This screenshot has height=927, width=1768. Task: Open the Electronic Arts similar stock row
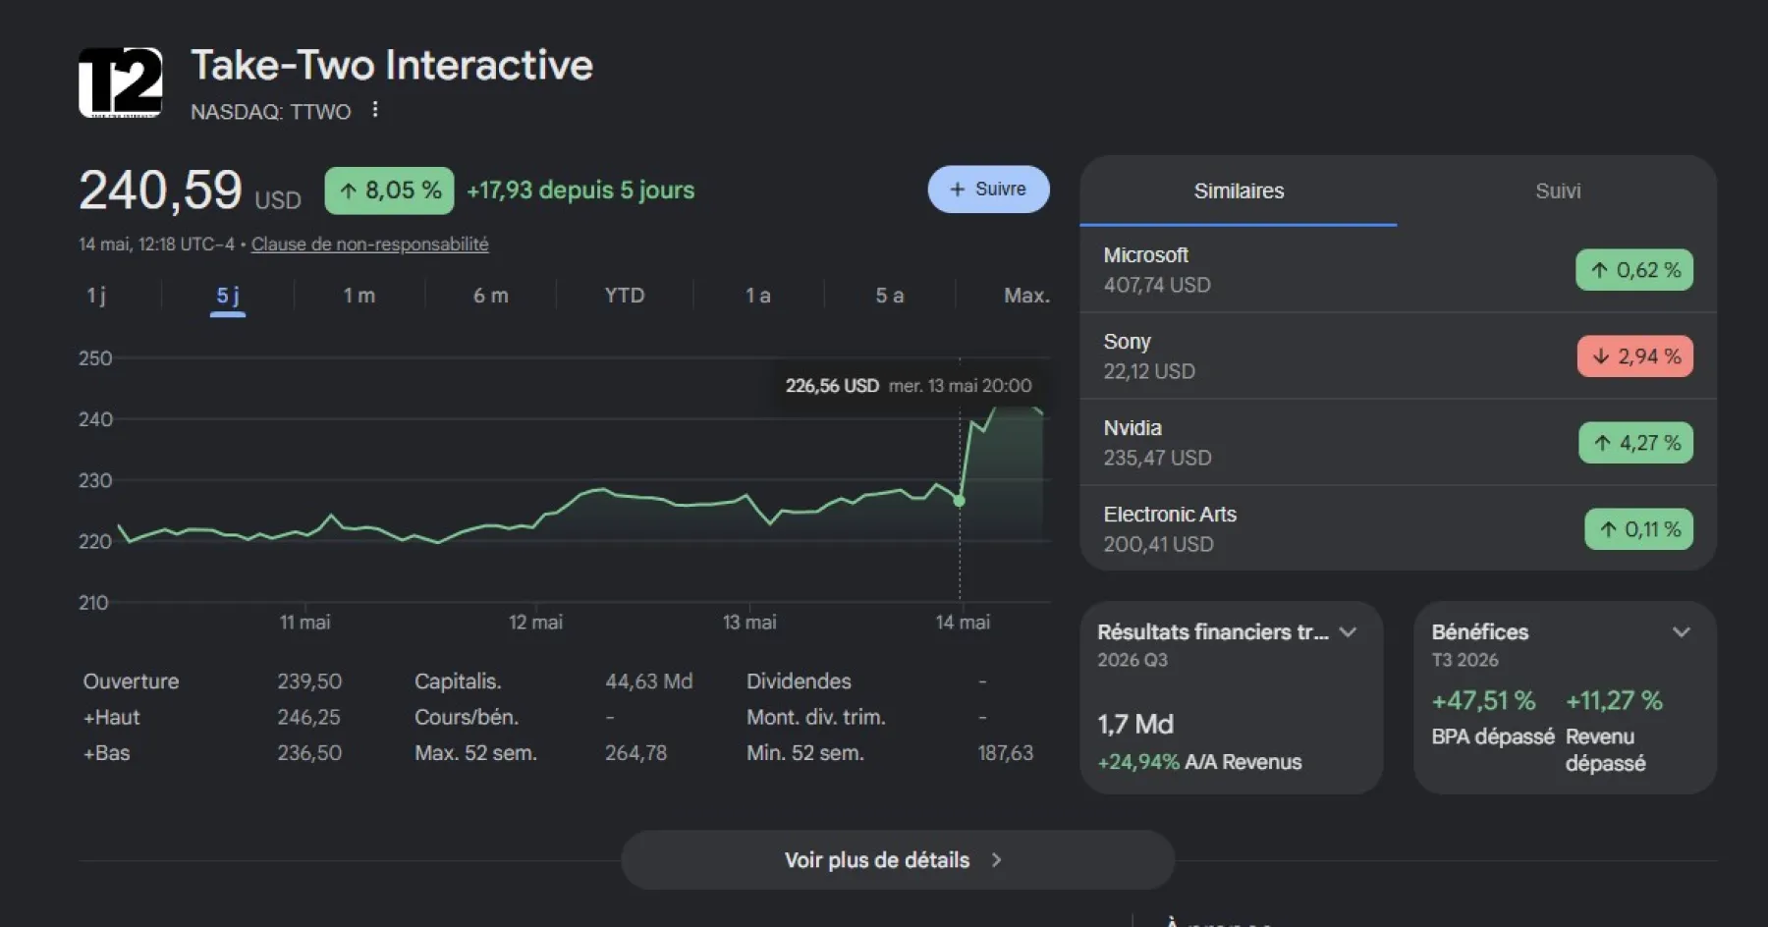(x=1398, y=528)
